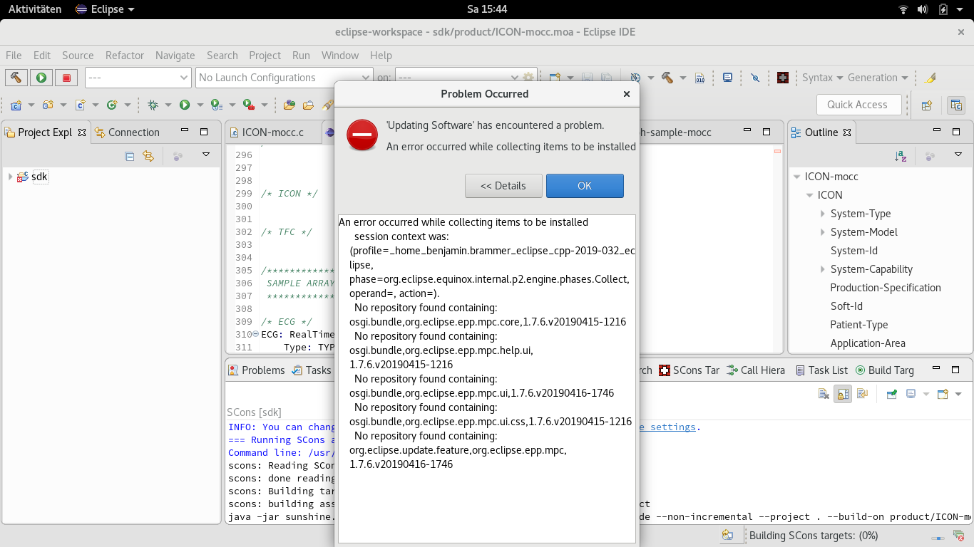Click the Quick Access search field
Image resolution: width=974 pixels, height=547 pixels.
(858, 105)
